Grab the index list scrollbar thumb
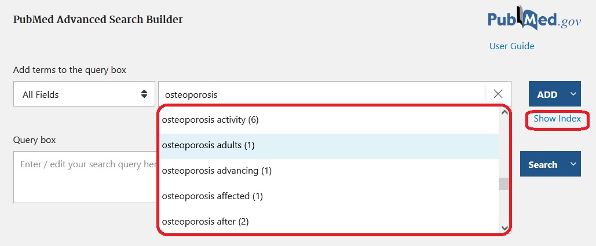The height and width of the screenshot is (246, 596). pyautogui.click(x=504, y=184)
